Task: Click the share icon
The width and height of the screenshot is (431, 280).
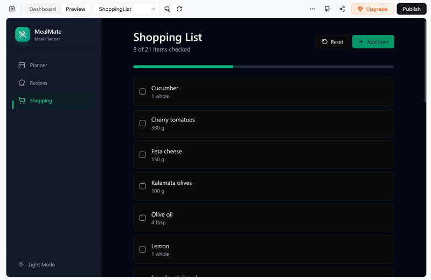Action: click(342, 9)
